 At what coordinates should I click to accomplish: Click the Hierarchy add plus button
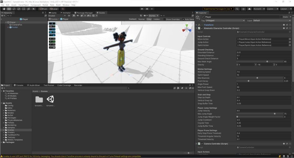pos(3,16)
